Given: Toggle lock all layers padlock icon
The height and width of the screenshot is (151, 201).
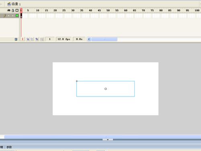Looking at the screenshot, I should tap(13, 10).
